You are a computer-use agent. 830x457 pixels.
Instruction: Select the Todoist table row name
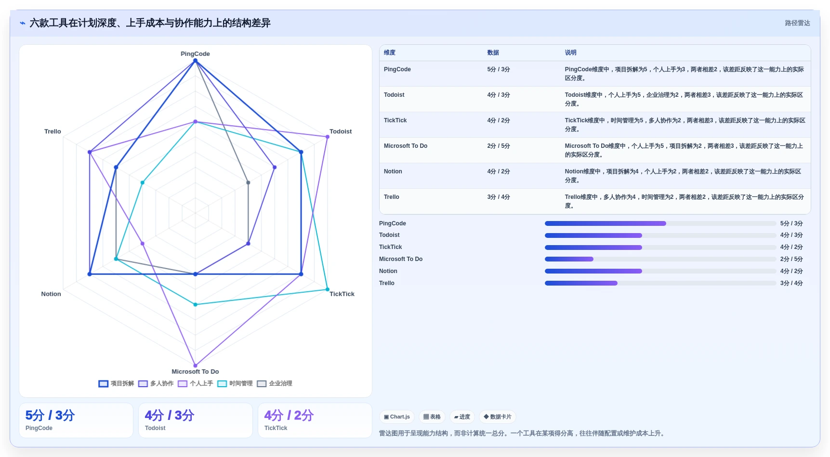[394, 95]
